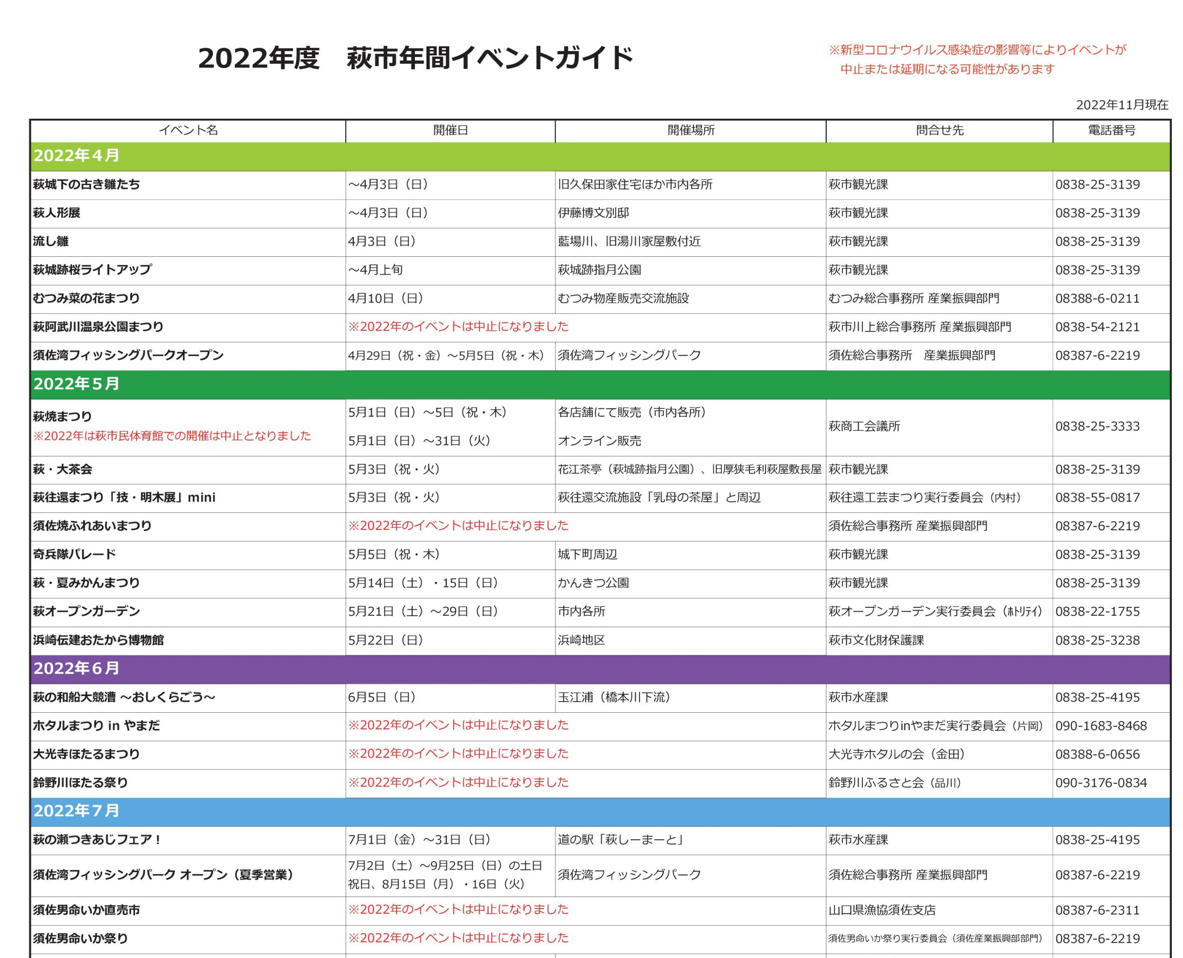Screen dimensions: 1183x958
Task: Click event name 萩阿武川温泉公園まつり
Action: 98,327
